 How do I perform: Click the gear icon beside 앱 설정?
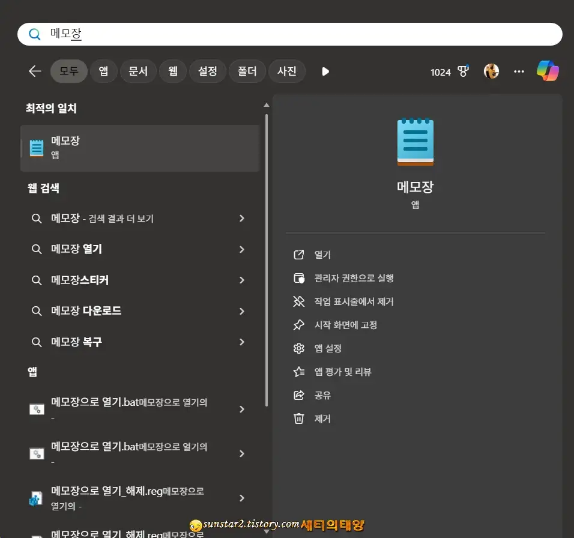[298, 348]
